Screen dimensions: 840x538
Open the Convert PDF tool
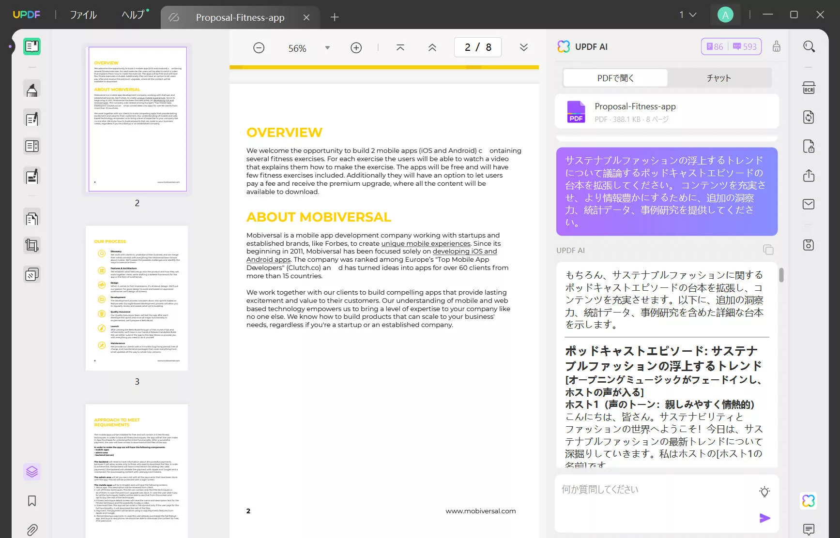tap(809, 117)
